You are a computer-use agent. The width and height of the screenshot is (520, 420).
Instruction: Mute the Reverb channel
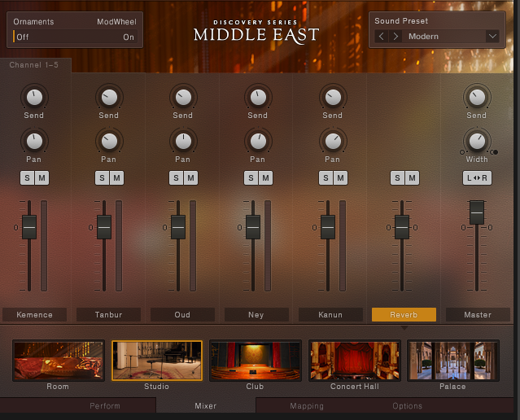pos(412,177)
